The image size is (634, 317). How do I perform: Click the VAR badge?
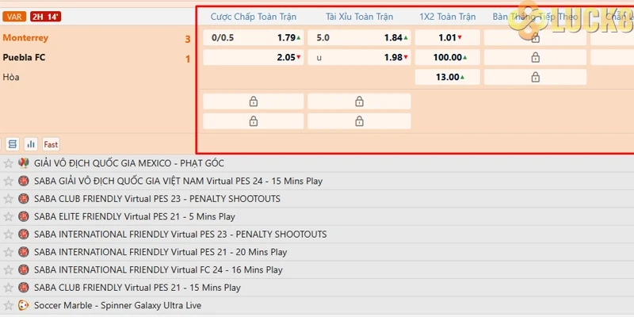click(14, 17)
